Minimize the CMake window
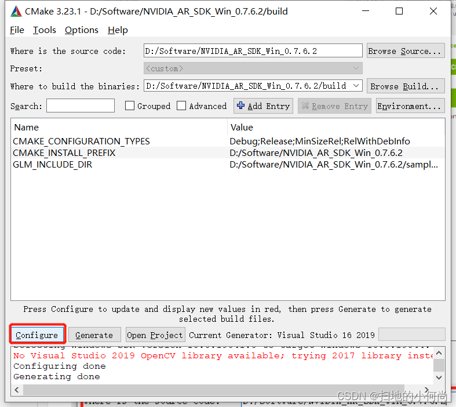 [x=366, y=11]
